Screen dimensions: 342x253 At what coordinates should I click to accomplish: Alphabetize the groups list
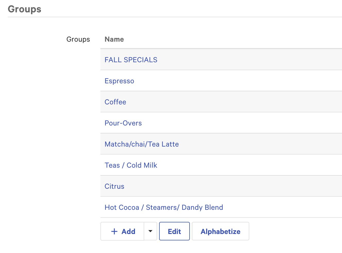coord(220,231)
